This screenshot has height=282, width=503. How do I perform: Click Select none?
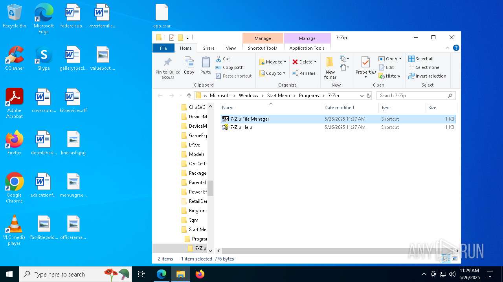pyautogui.click(x=424, y=67)
